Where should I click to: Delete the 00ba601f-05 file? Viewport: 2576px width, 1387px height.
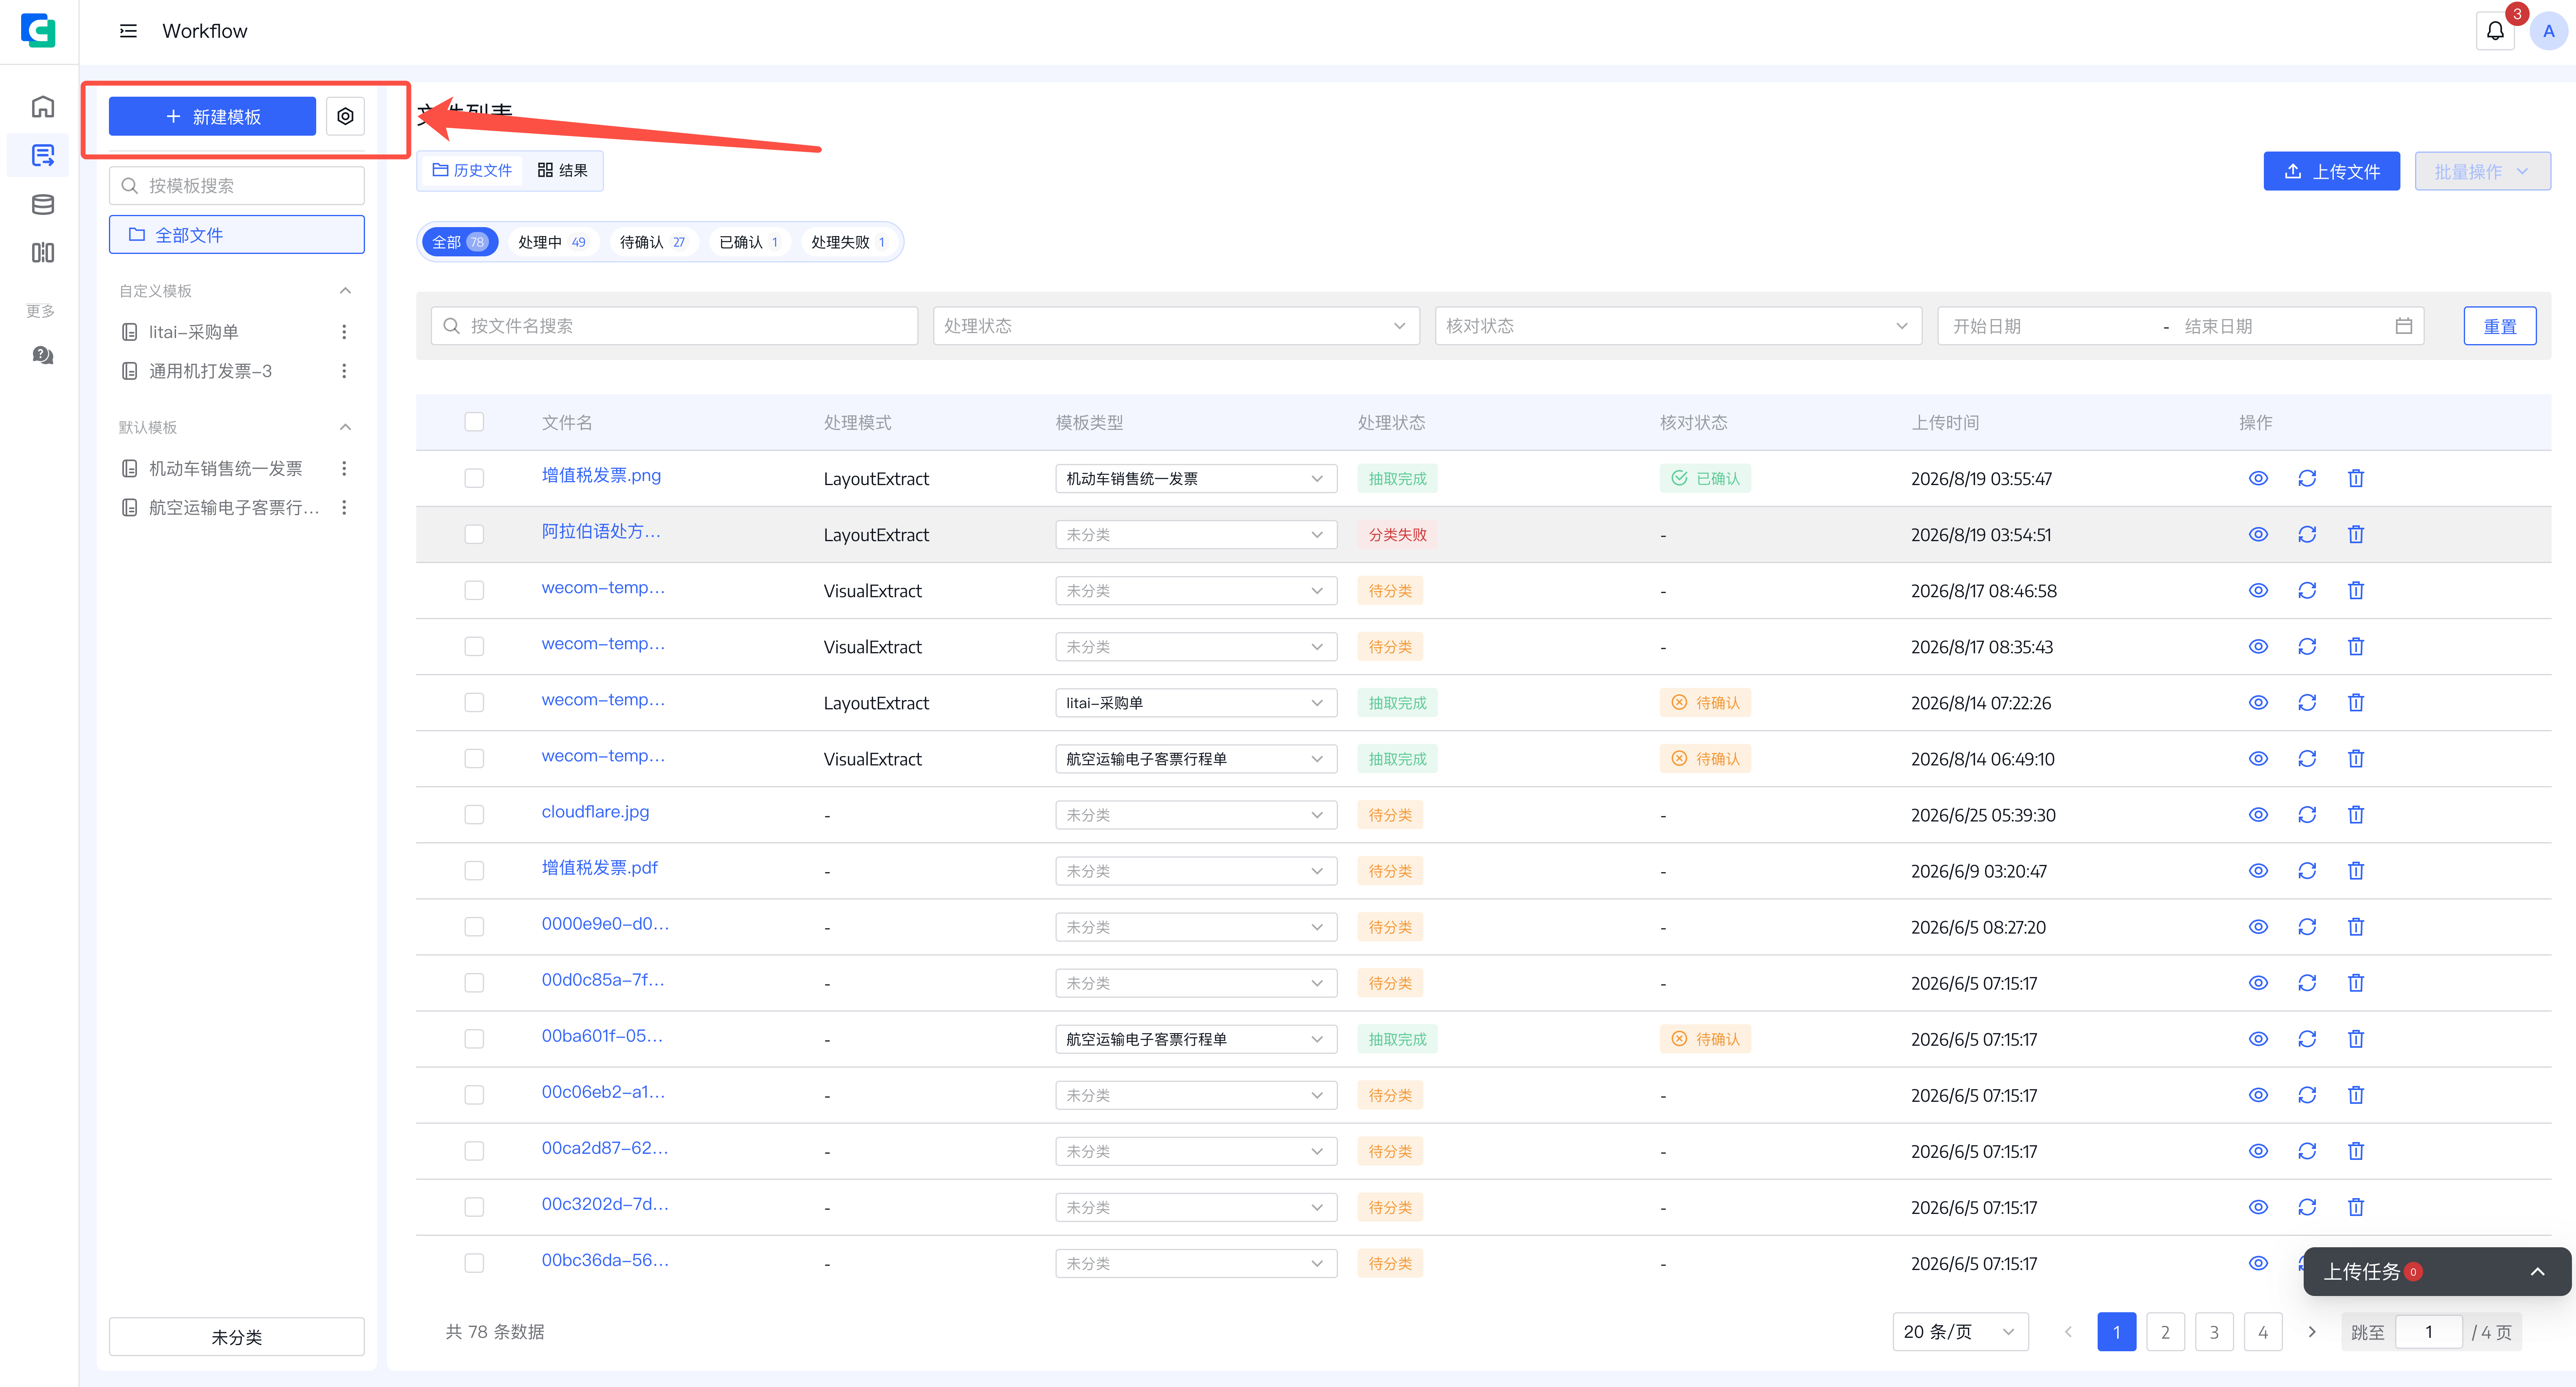pos(2356,1039)
